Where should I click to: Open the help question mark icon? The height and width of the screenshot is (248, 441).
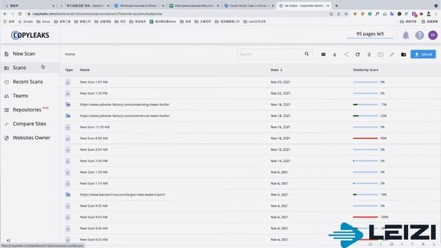420,35
